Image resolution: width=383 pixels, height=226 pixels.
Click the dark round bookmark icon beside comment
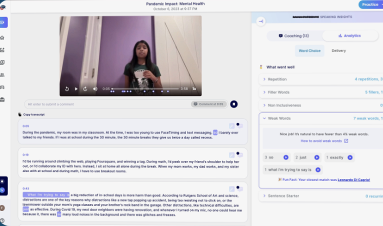point(233,104)
